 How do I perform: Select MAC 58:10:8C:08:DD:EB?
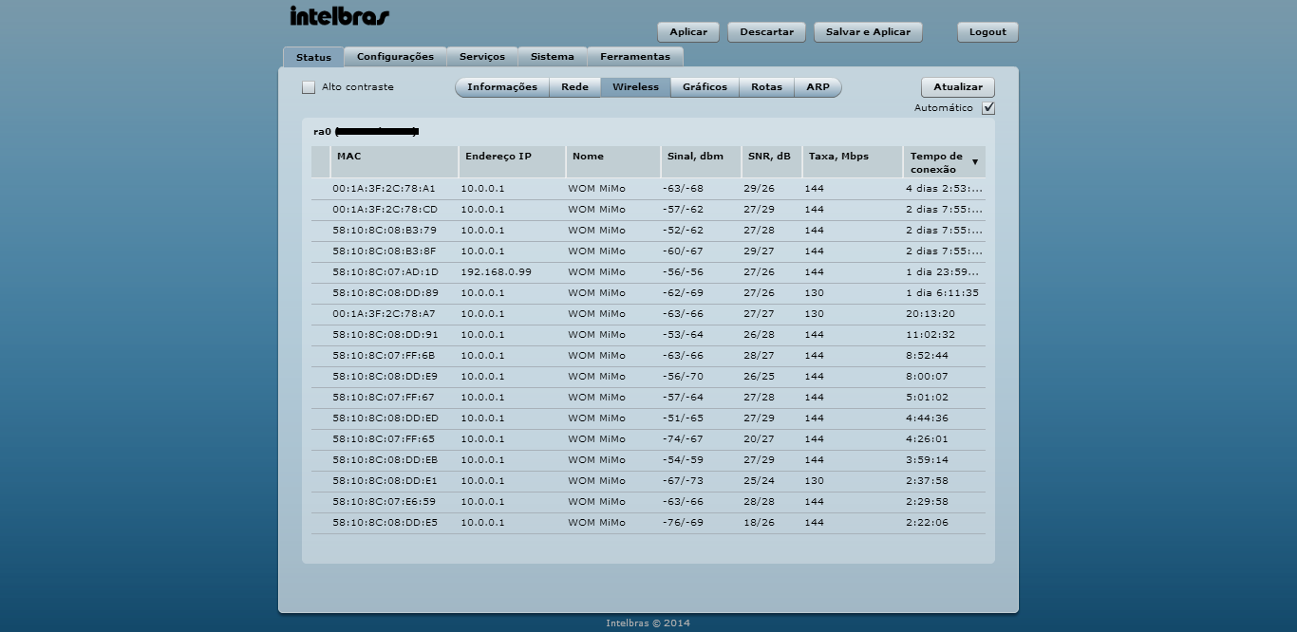385,460
